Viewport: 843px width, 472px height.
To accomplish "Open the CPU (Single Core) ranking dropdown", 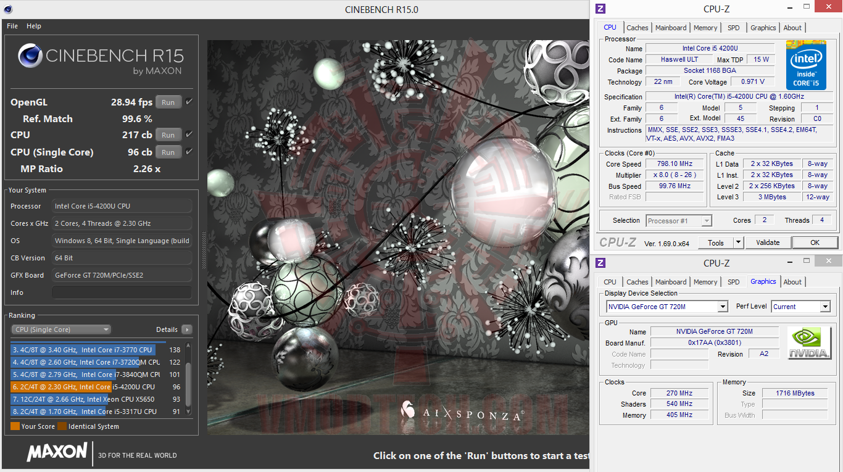I will [61, 329].
